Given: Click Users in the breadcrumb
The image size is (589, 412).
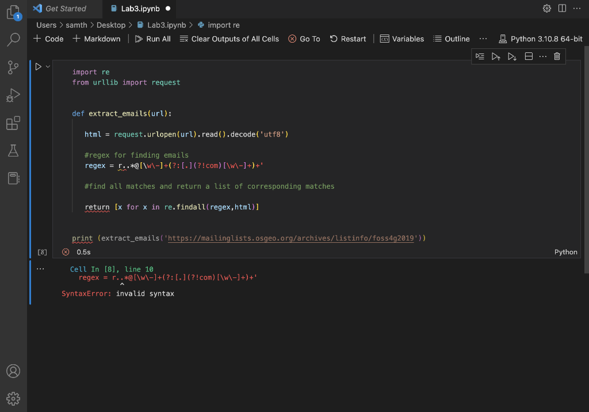Looking at the screenshot, I should point(46,25).
